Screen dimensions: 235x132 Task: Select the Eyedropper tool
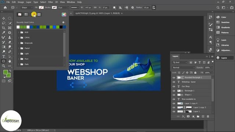(x=4, y=33)
